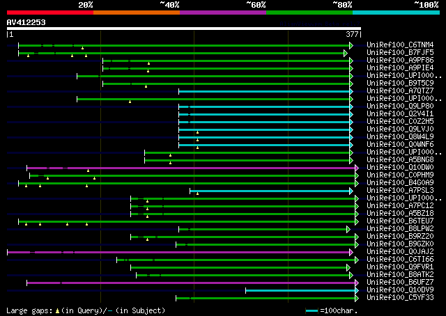
Task: Open the UniRef100_Q2V4I1 hit label
Action: pyautogui.click(x=400, y=114)
